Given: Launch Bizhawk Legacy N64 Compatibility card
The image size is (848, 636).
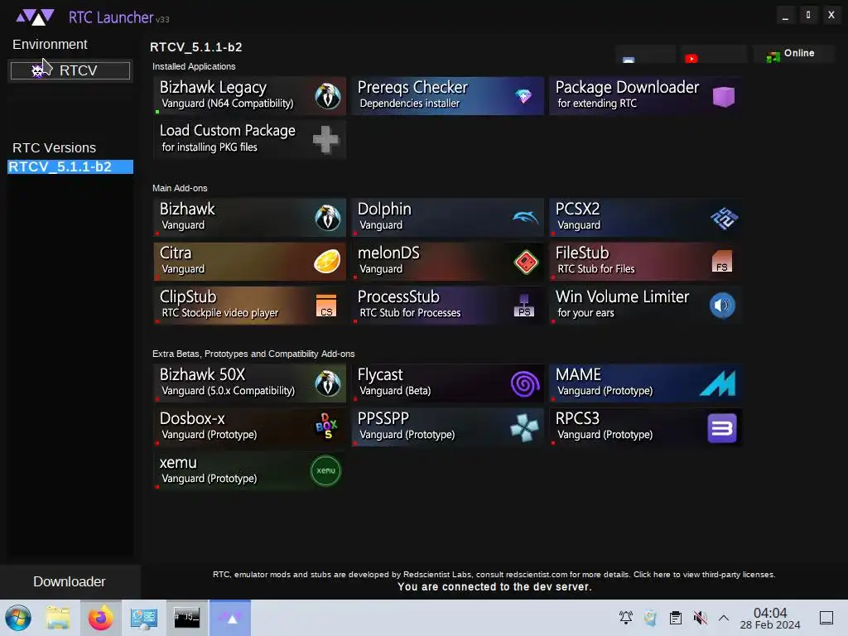Looking at the screenshot, I should click(x=249, y=96).
